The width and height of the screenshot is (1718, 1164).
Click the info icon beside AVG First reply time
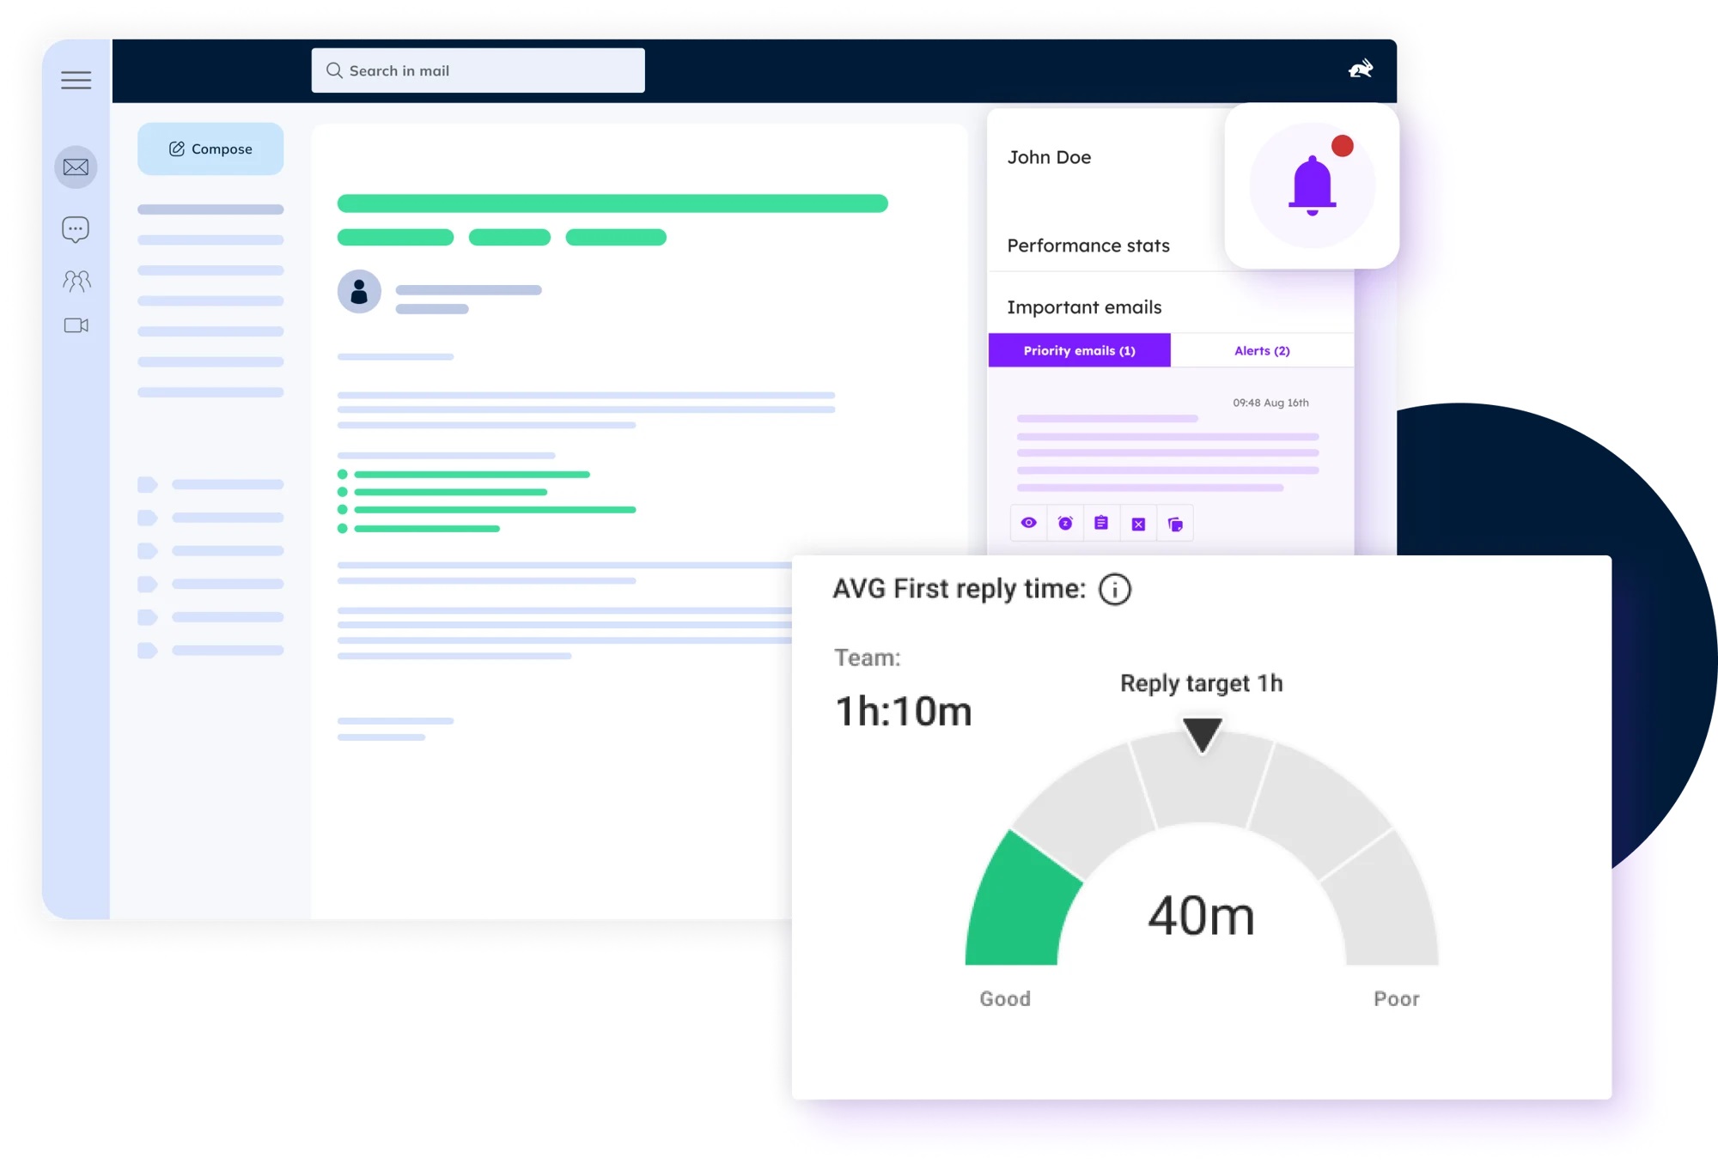tap(1115, 589)
